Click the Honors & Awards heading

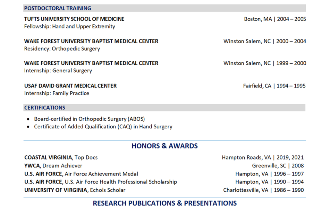click(164, 146)
